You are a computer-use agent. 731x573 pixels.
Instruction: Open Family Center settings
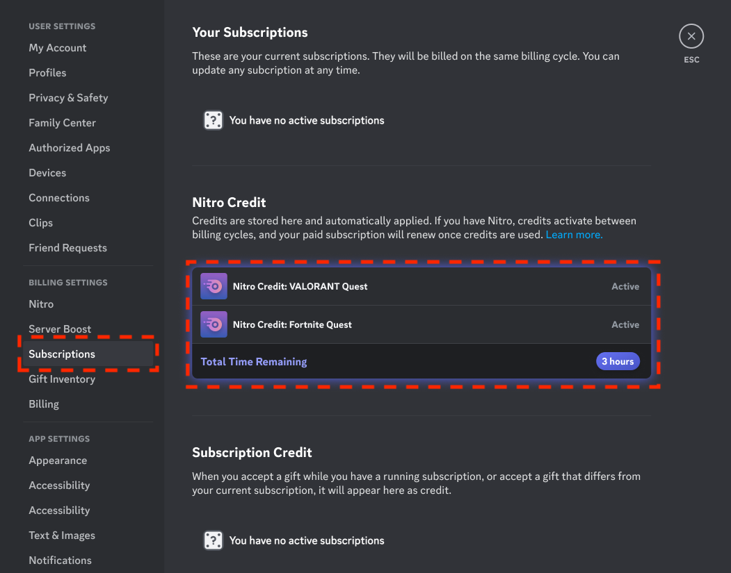pyautogui.click(x=62, y=123)
